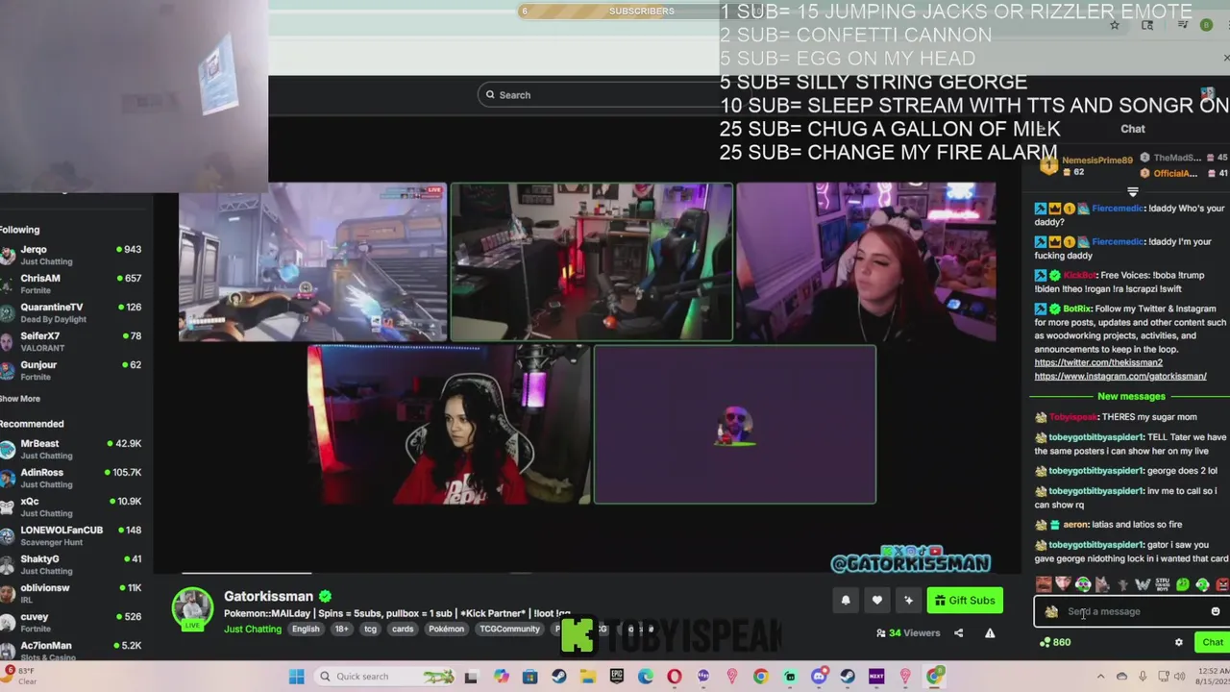Viewport: 1230px width, 692px height.
Task: Open the instagram.com/gatorkissman link in chat
Action: click(x=1120, y=376)
